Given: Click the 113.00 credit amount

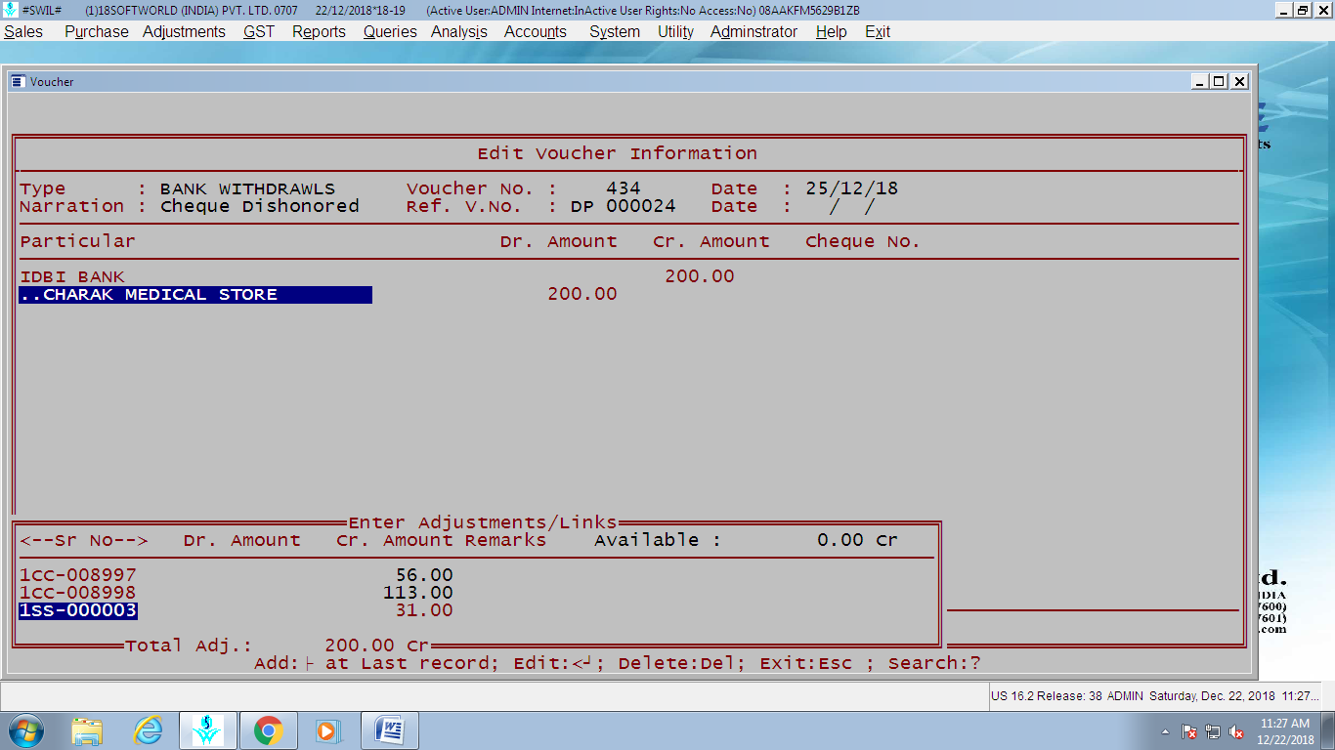Looking at the screenshot, I should (x=418, y=593).
